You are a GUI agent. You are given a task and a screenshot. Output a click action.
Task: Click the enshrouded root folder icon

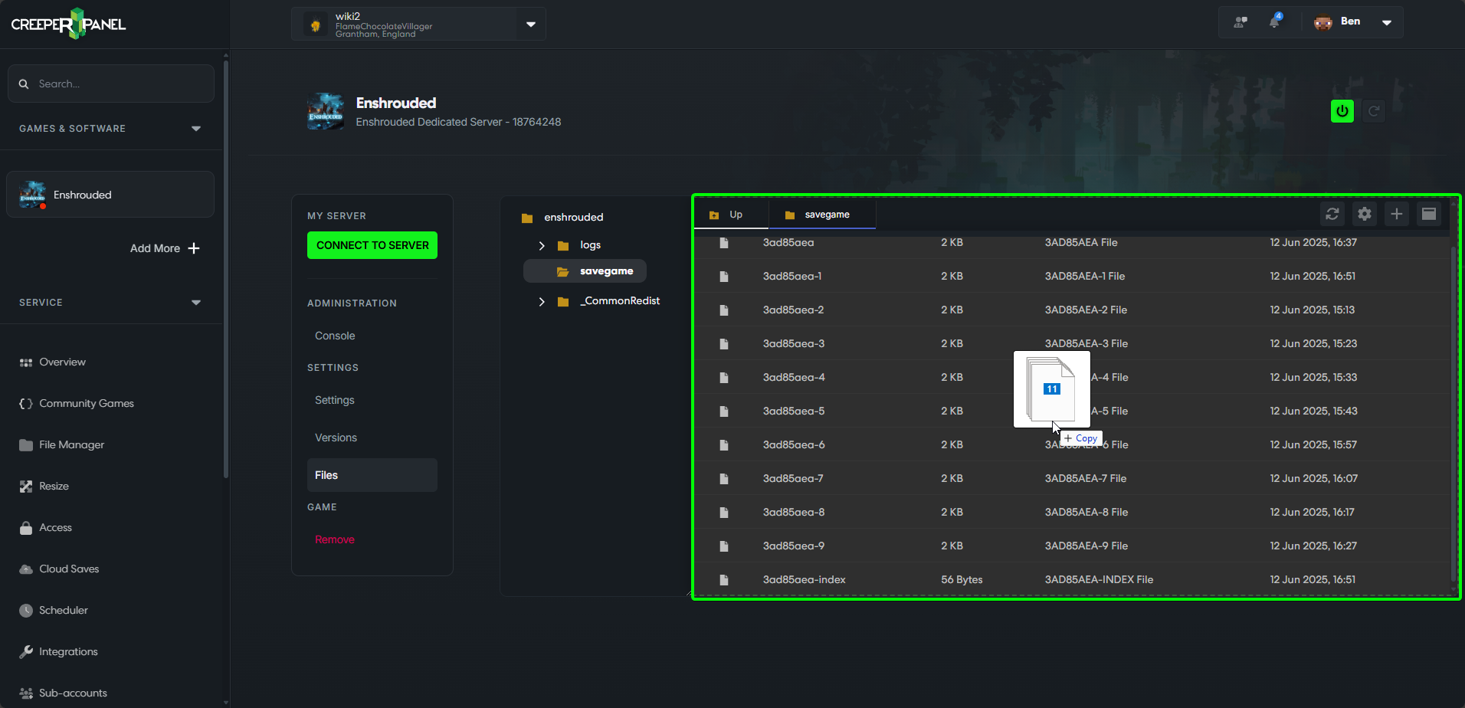(x=527, y=218)
